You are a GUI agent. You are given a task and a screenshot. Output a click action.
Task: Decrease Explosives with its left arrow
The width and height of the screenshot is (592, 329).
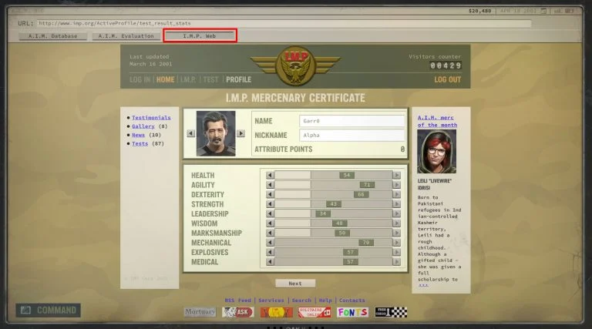coord(270,252)
